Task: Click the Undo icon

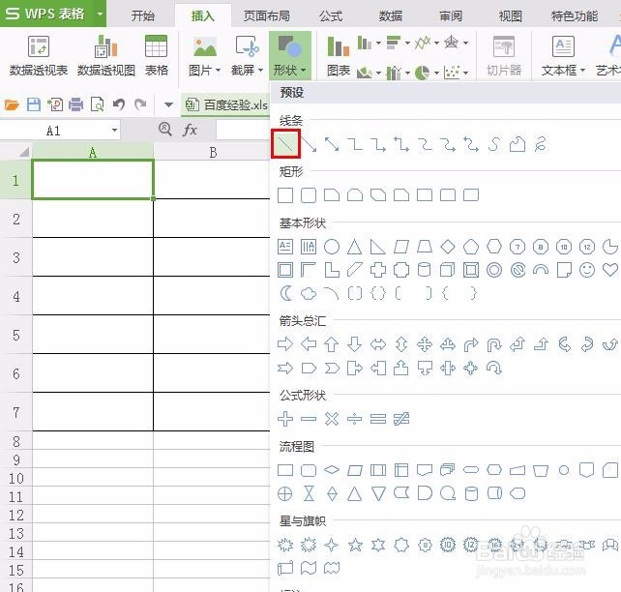Action: pos(118,104)
